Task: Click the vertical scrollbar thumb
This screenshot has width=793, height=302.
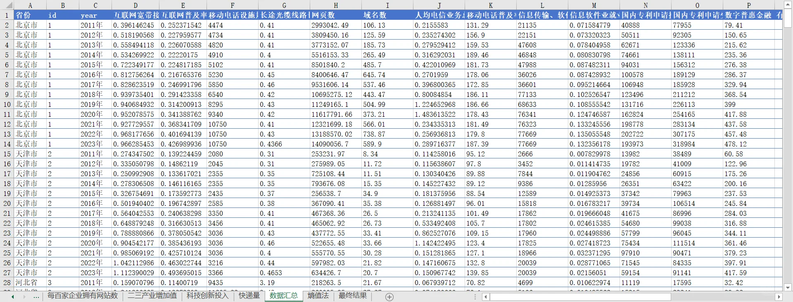Action: 788,19
